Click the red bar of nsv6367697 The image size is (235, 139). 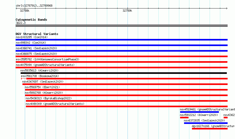coord(125,84)
